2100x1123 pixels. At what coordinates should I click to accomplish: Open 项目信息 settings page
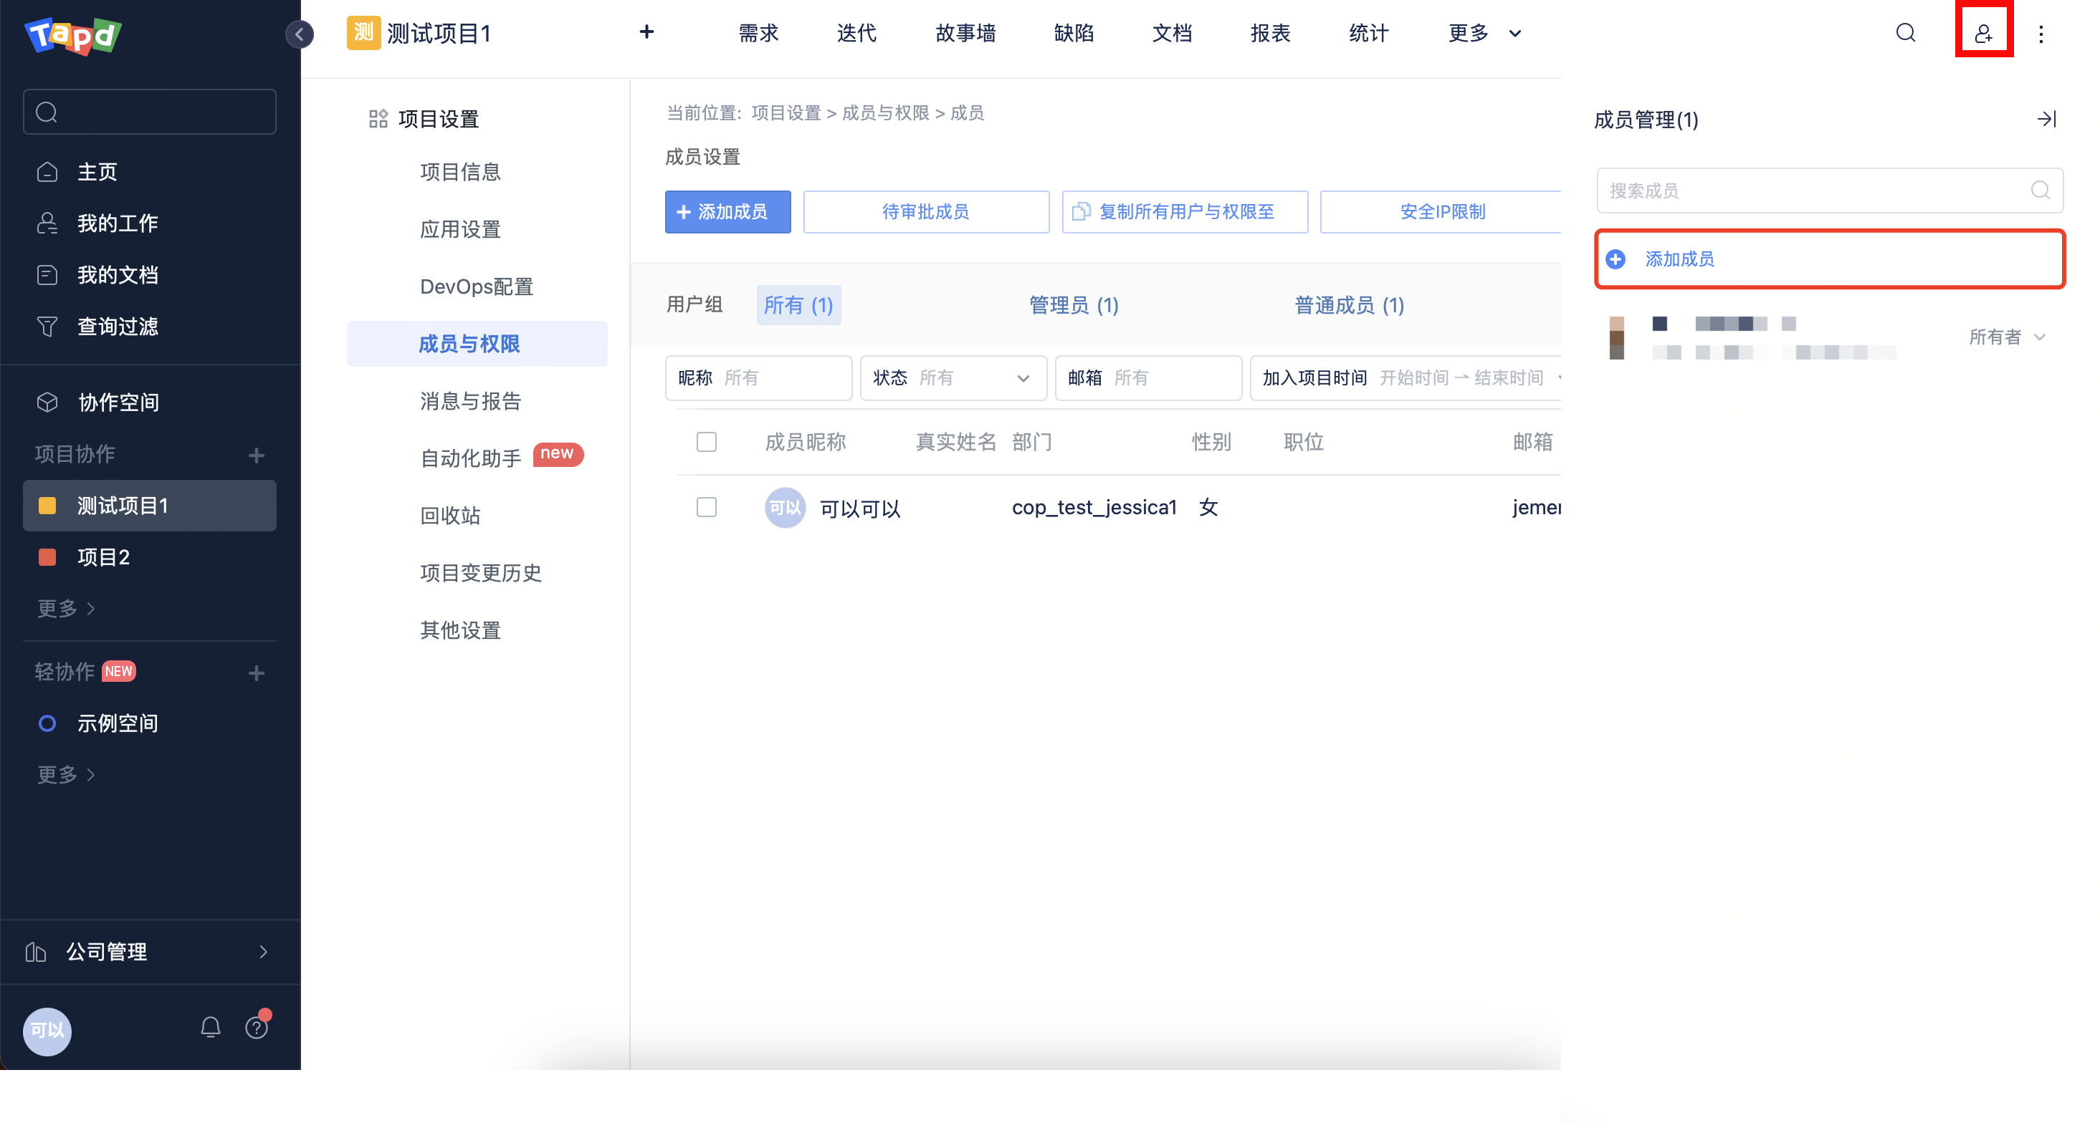pyautogui.click(x=461, y=172)
